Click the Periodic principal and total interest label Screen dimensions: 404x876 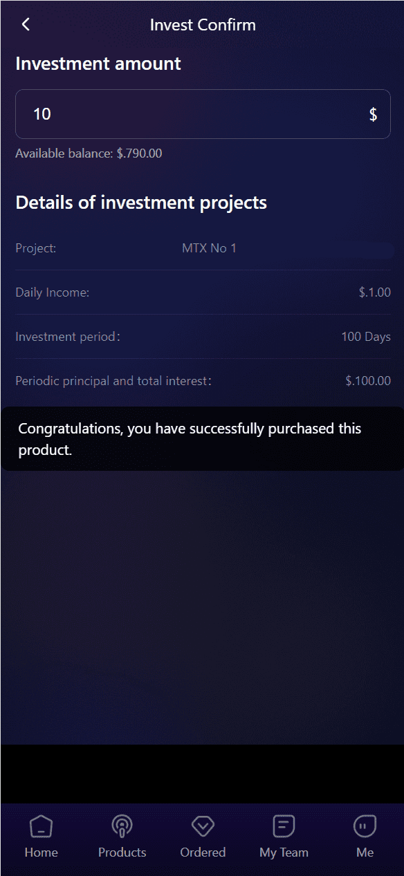tap(113, 381)
